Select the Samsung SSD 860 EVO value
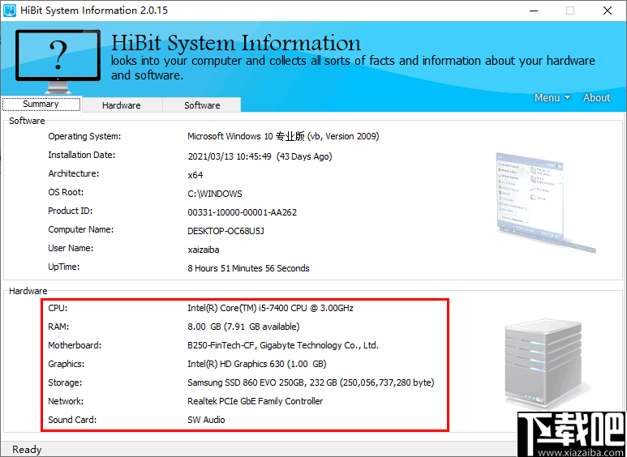This screenshot has width=627, height=457. point(311,382)
